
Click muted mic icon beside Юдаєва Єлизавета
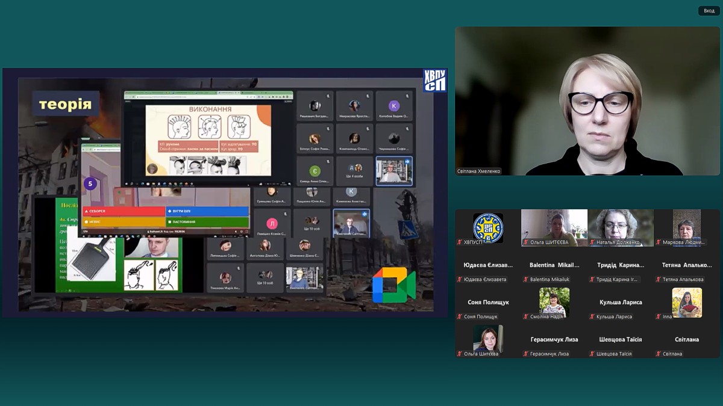pos(460,280)
